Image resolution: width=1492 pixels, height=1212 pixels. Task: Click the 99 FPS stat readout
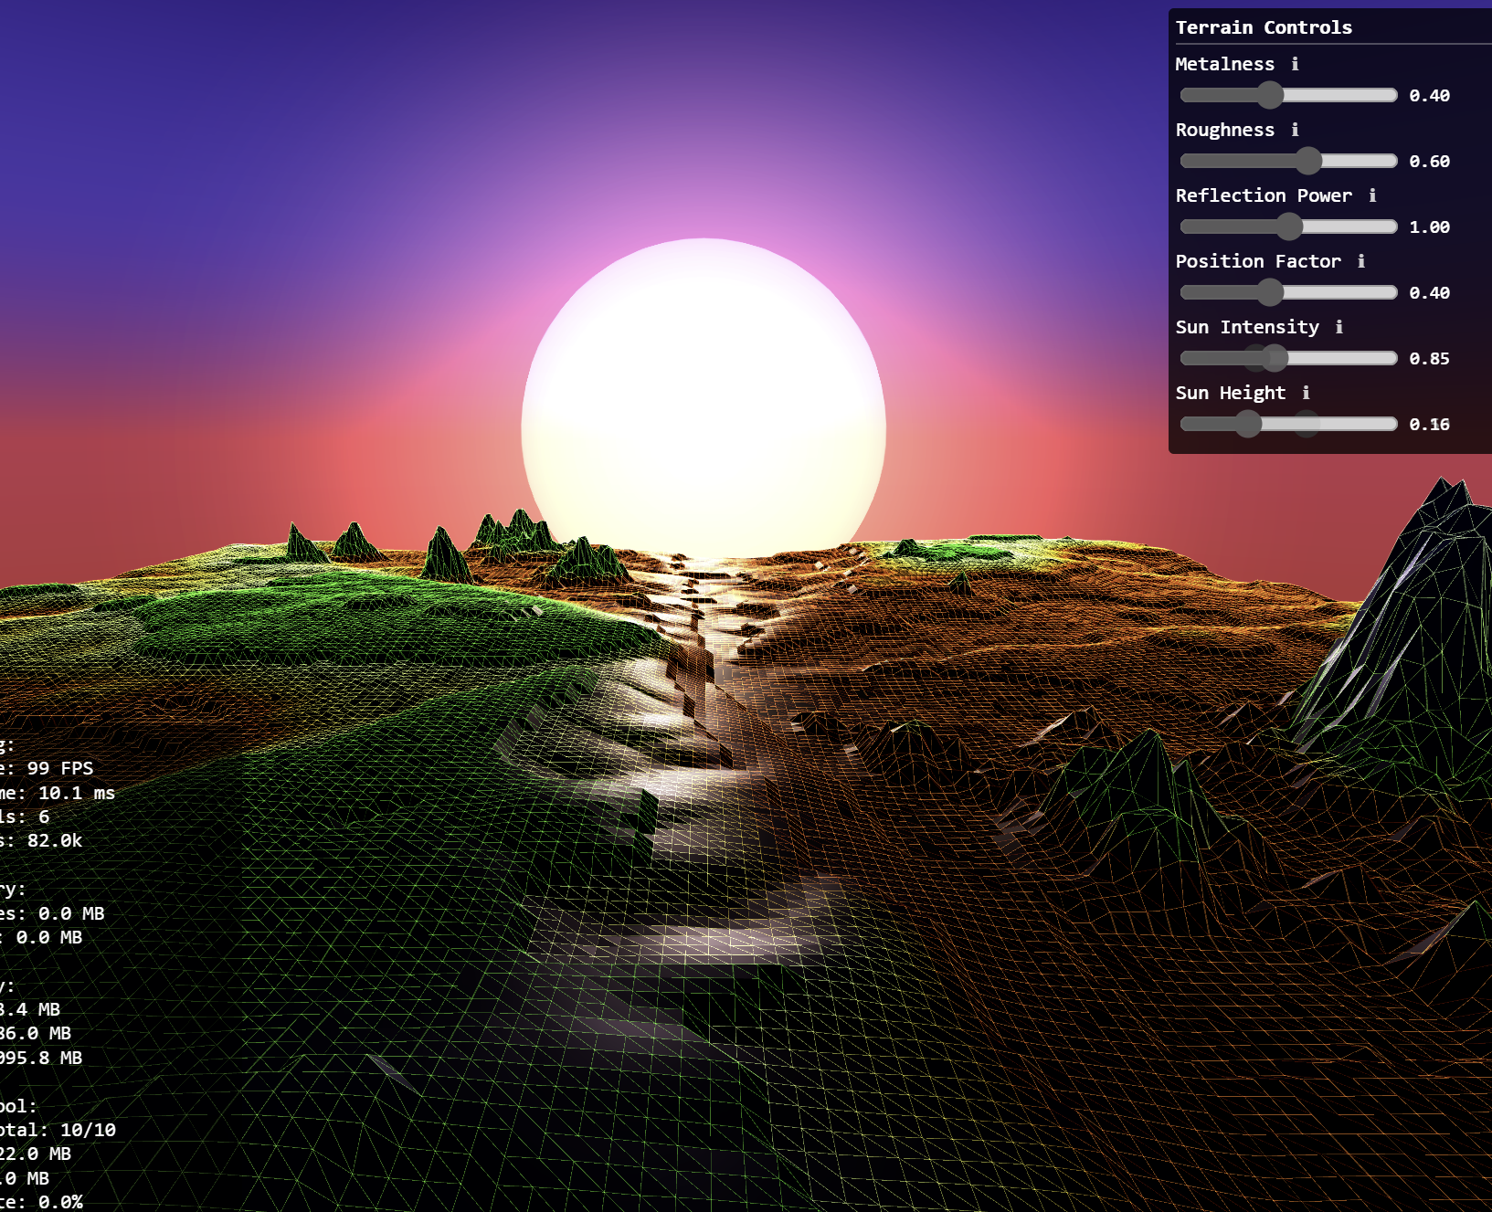click(x=60, y=768)
